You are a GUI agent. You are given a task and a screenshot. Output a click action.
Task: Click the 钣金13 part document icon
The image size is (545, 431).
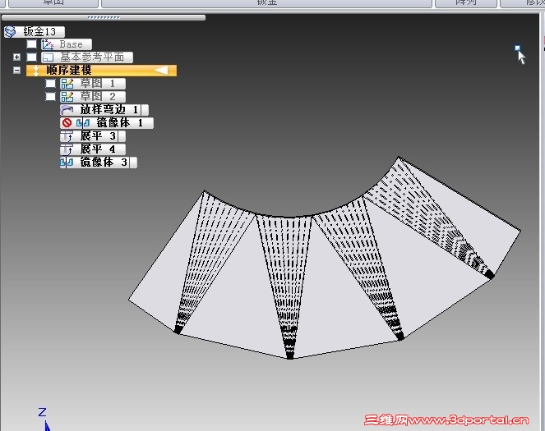pos(10,31)
